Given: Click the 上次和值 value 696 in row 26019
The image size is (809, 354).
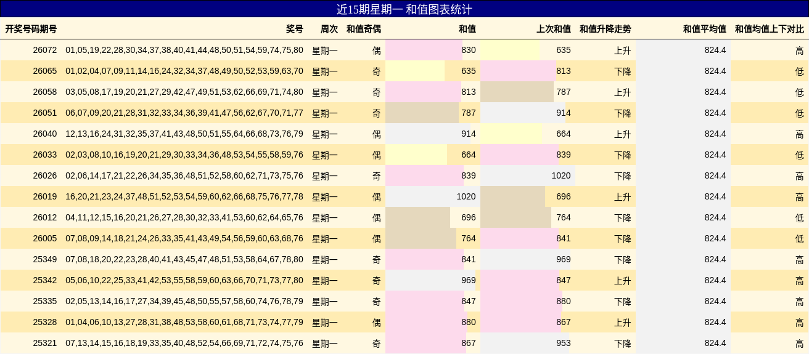Looking at the screenshot, I should coord(564,196).
